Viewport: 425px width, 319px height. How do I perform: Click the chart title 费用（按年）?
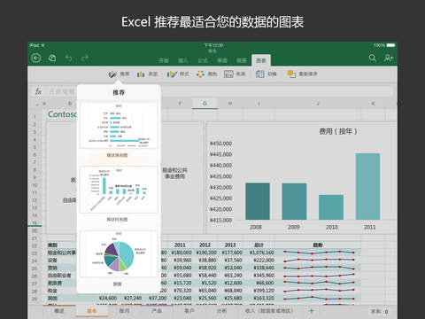338,131
